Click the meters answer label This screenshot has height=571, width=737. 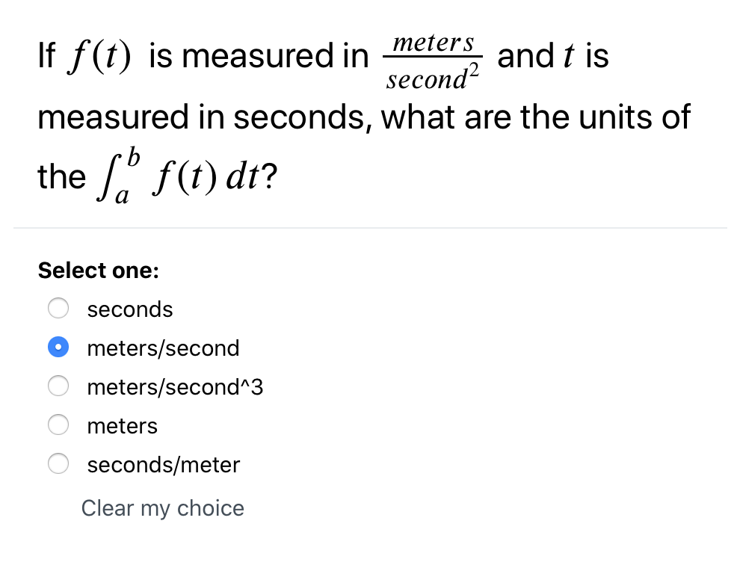[x=122, y=425]
